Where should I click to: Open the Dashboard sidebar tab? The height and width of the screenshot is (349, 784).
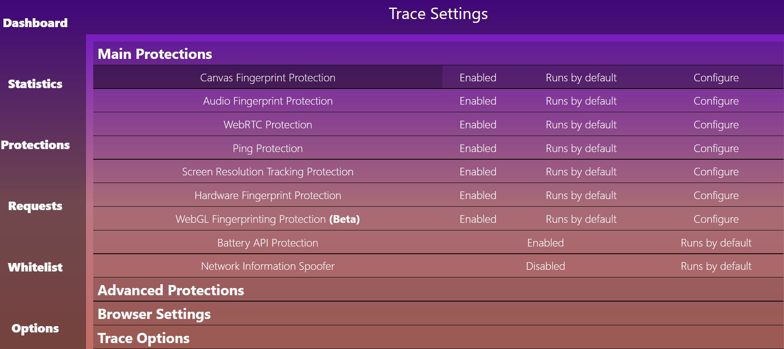[35, 23]
